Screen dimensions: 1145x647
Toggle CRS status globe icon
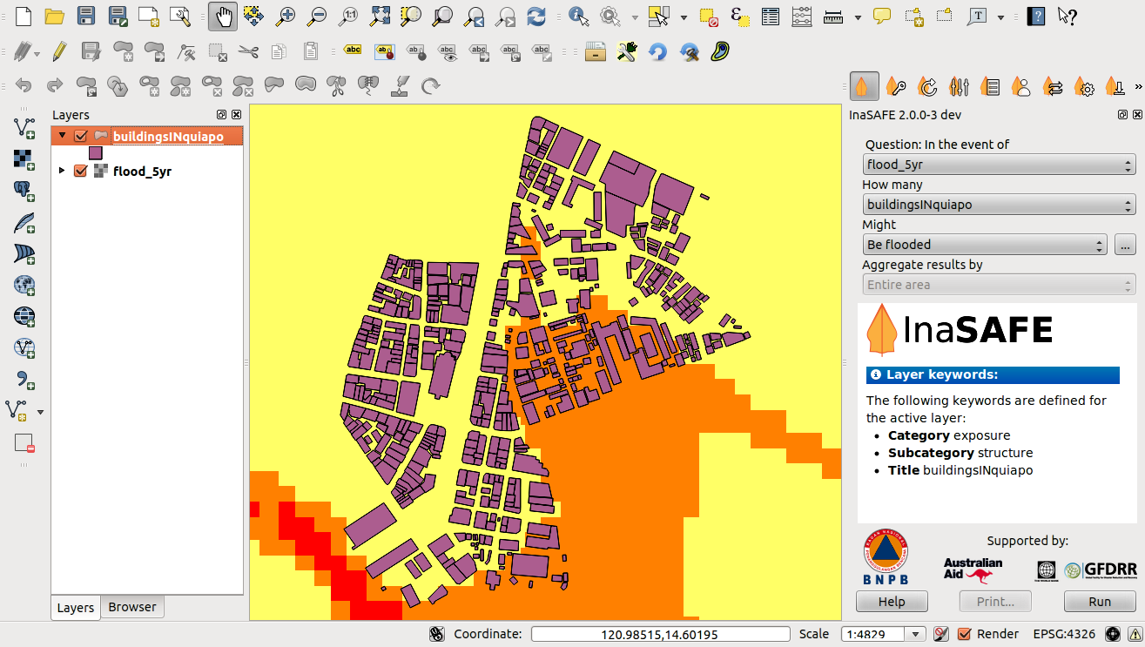click(x=1112, y=634)
